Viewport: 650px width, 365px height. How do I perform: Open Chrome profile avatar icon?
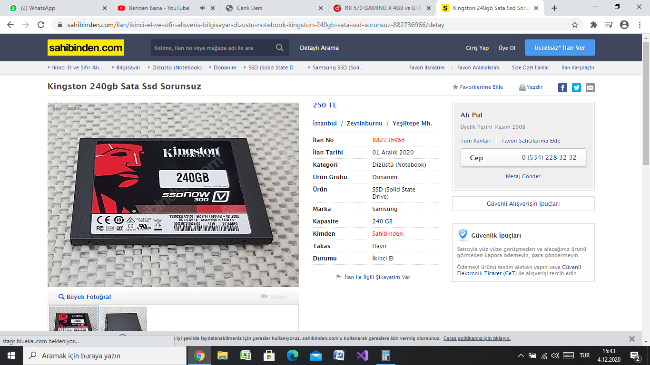tap(624, 25)
